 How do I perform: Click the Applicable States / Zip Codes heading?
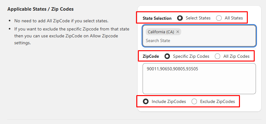click(x=41, y=9)
